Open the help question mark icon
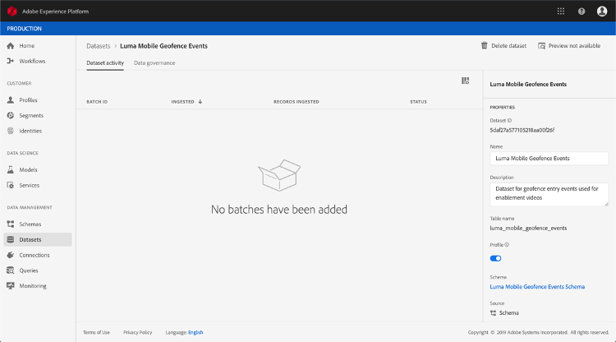The width and height of the screenshot is (616, 342). click(x=582, y=12)
